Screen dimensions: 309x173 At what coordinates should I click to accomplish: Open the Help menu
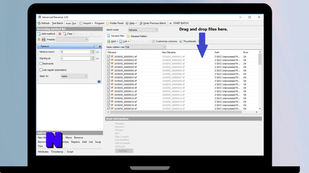[131, 23]
